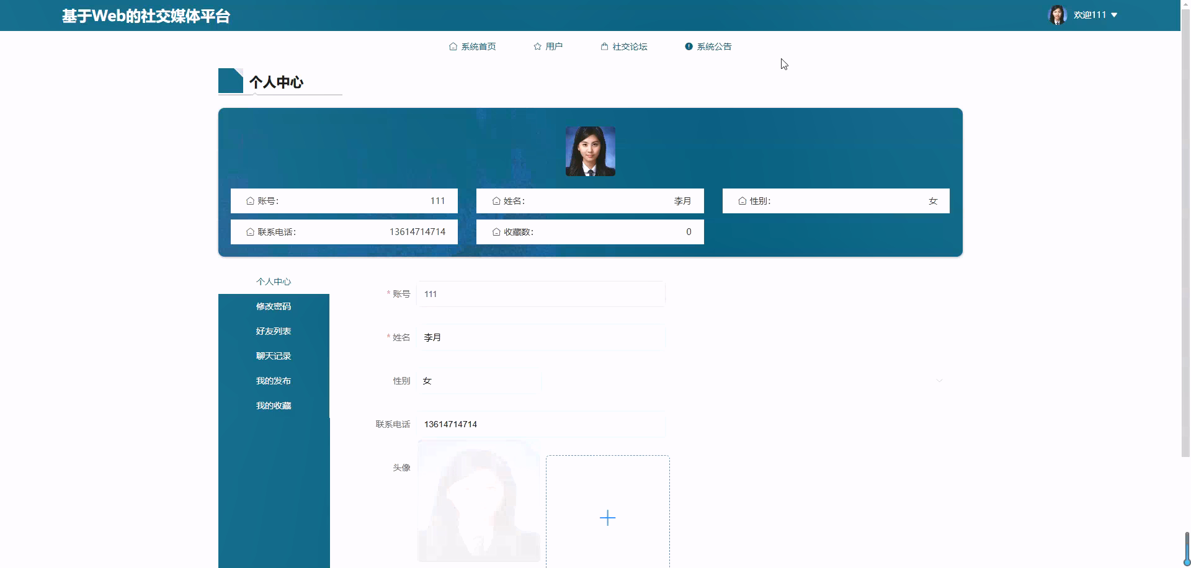Click the info icon beside 系统公告
Image resolution: width=1191 pixels, height=568 pixels.
point(689,47)
